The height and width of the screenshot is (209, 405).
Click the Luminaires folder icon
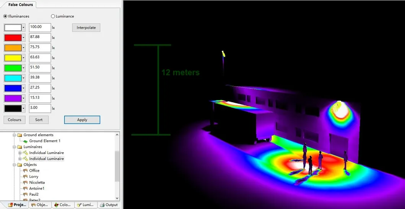pos(20,147)
